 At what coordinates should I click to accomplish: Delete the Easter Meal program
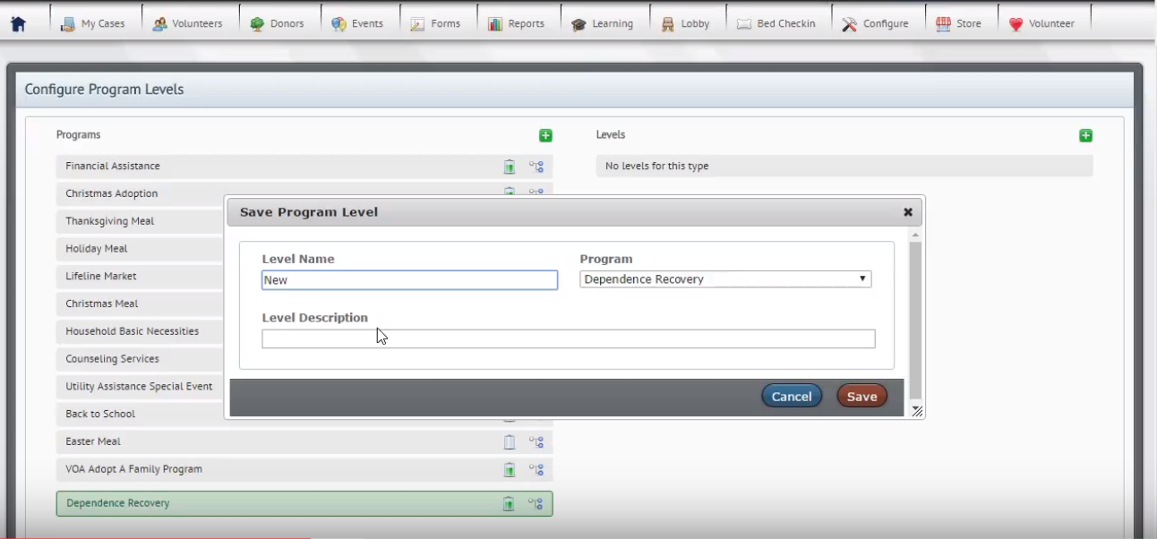coord(509,441)
